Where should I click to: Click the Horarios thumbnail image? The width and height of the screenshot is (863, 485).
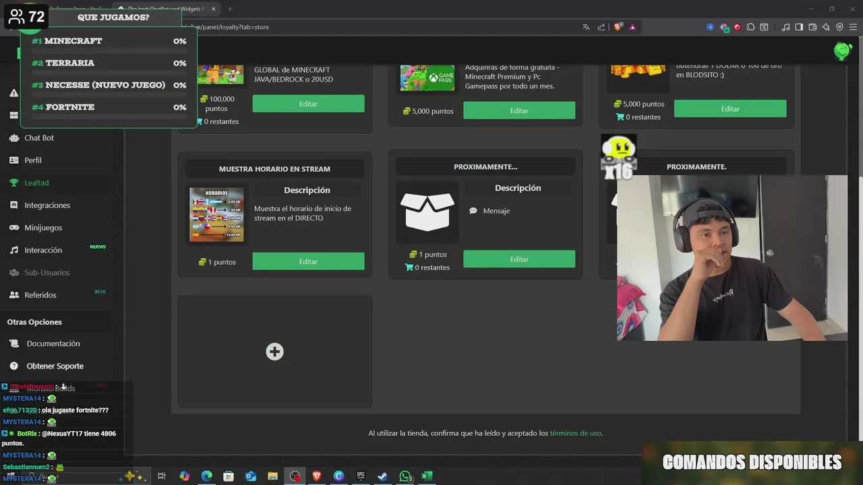click(x=216, y=215)
